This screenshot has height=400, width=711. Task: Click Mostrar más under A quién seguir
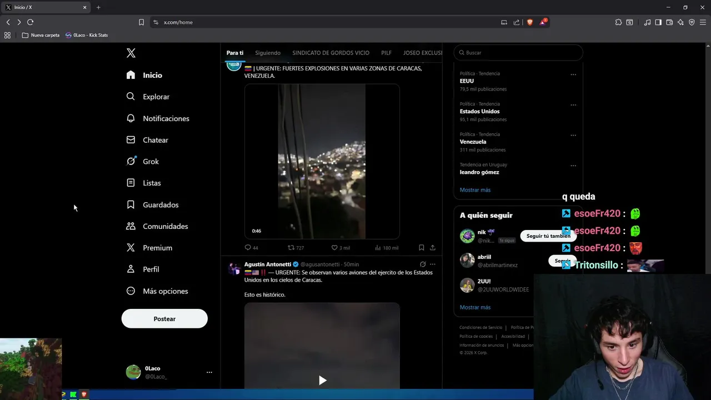coord(475,307)
